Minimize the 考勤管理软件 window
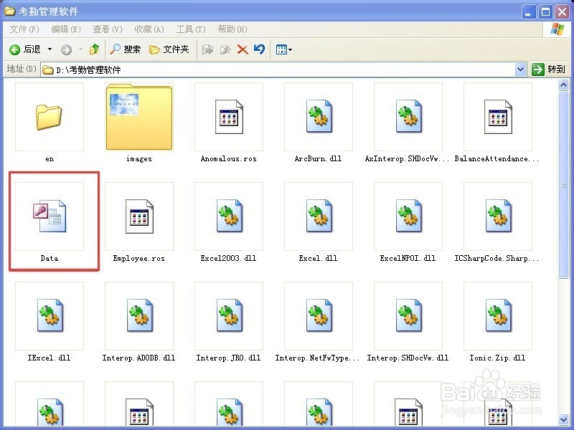The width and height of the screenshot is (574, 430). click(x=528, y=11)
